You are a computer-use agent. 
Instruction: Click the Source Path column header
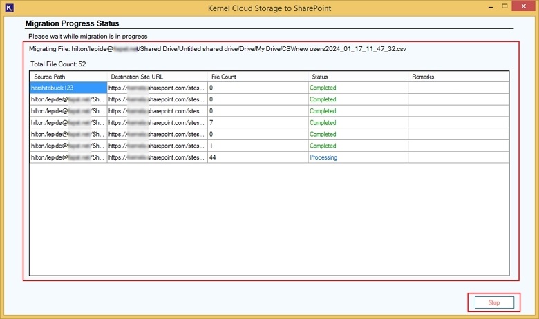click(68, 77)
